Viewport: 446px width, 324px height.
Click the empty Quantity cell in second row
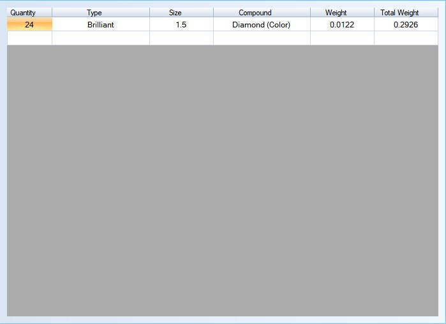(x=29, y=38)
